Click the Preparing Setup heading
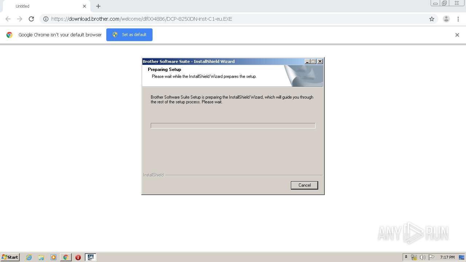The width and height of the screenshot is (466, 262). point(164,70)
